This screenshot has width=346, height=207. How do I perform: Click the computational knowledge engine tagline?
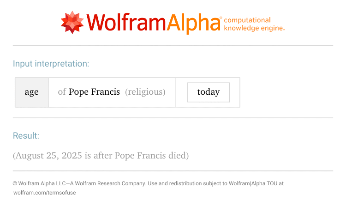click(x=254, y=24)
